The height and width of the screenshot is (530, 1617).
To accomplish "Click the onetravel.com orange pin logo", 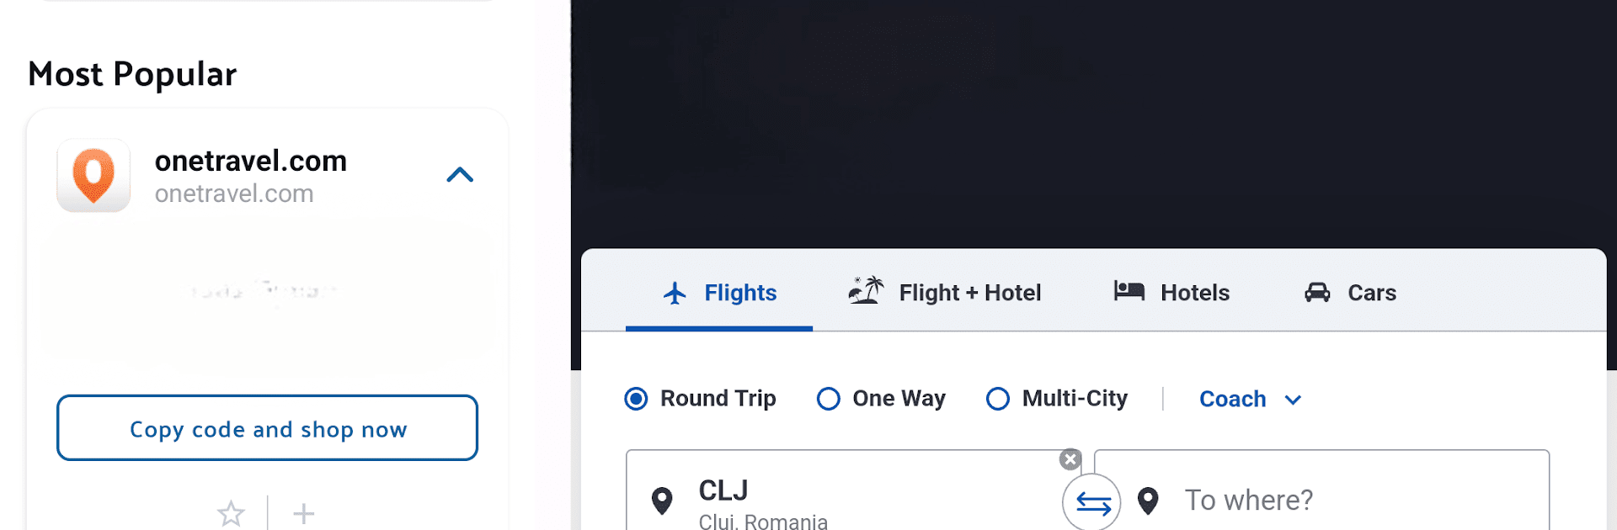I will pyautogui.click(x=93, y=176).
